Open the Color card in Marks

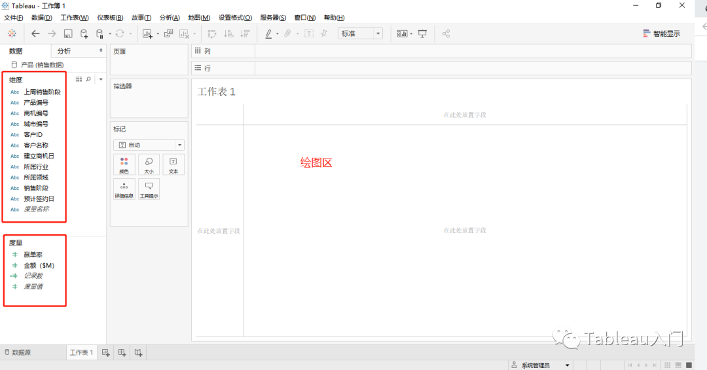(x=124, y=164)
